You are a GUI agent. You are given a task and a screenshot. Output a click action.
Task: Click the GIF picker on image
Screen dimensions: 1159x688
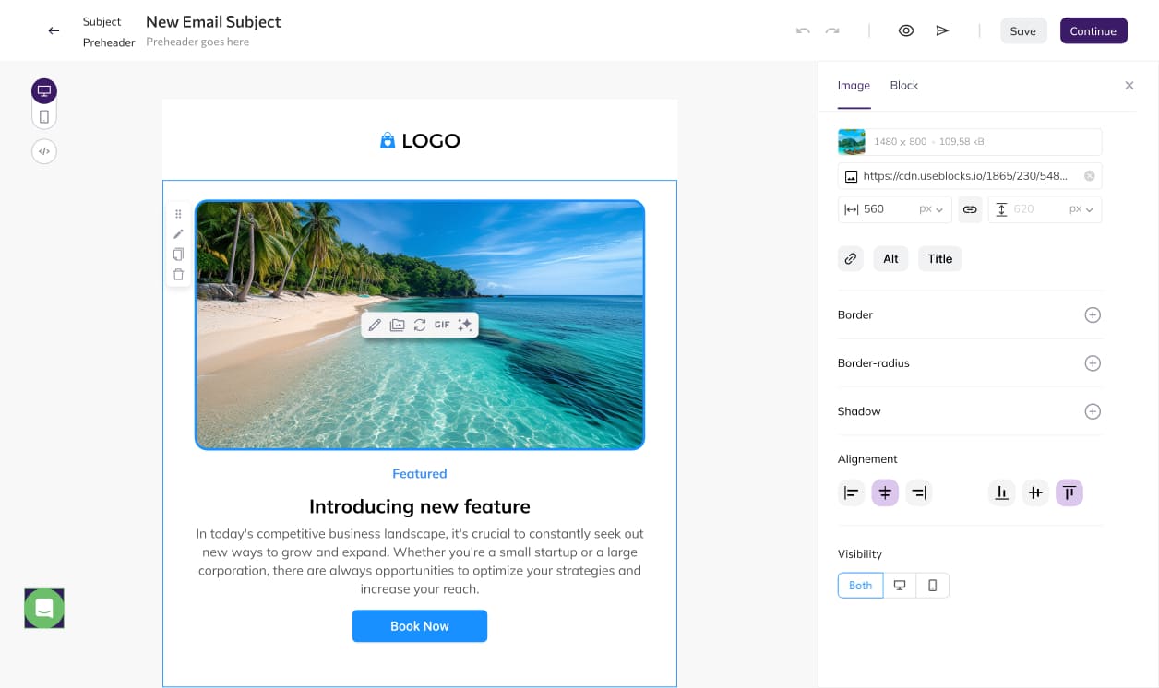[442, 325]
